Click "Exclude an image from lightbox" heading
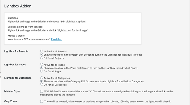 [25, 27]
